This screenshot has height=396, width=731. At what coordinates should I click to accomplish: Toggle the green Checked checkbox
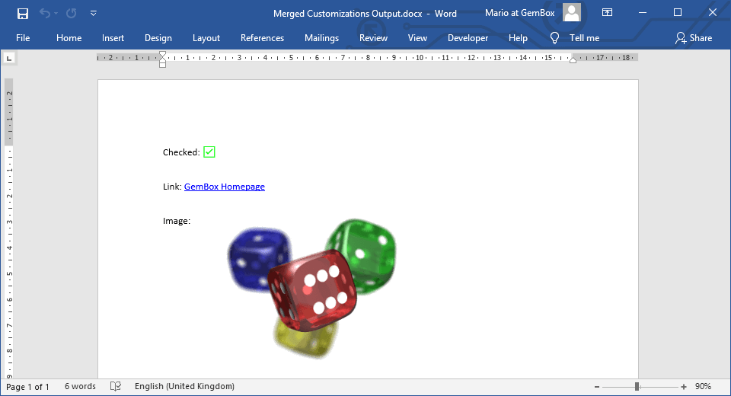point(209,152)
